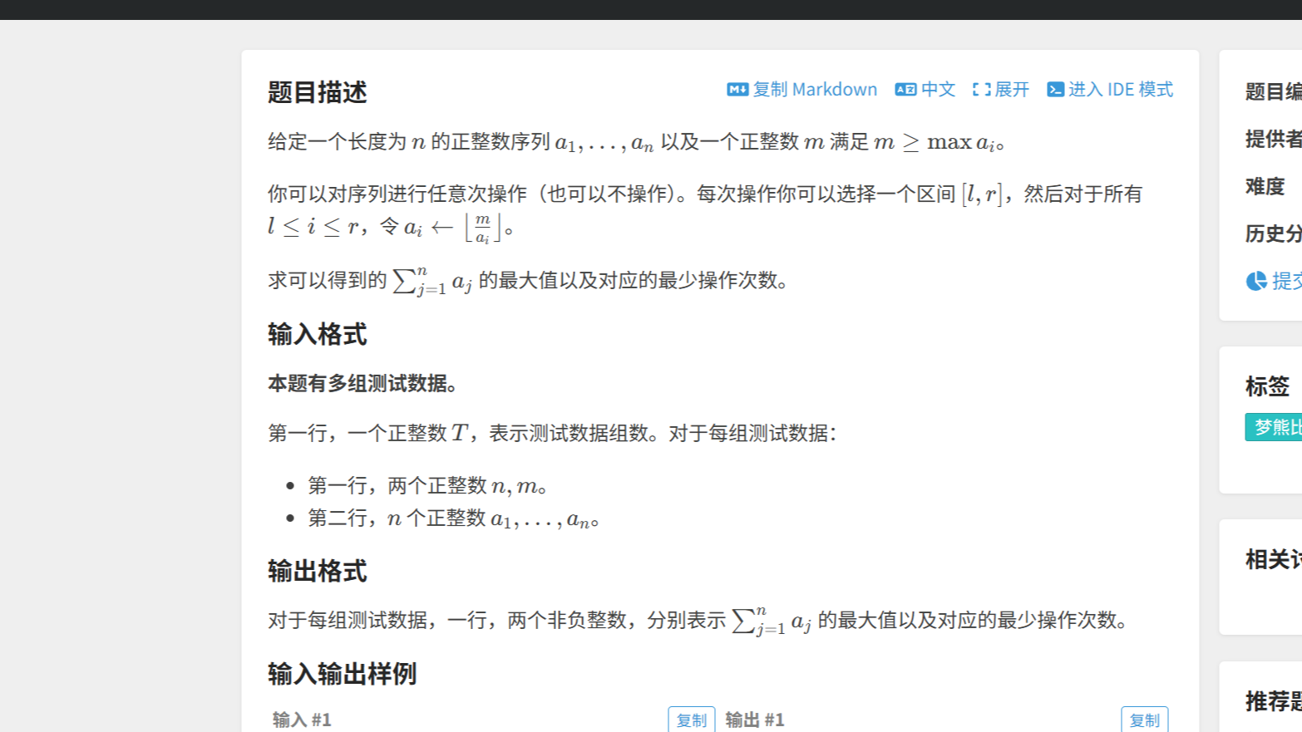This screenshot has height=732, width=1302.
Task: Click the Markdown copy icon
Action: [737, 89]
